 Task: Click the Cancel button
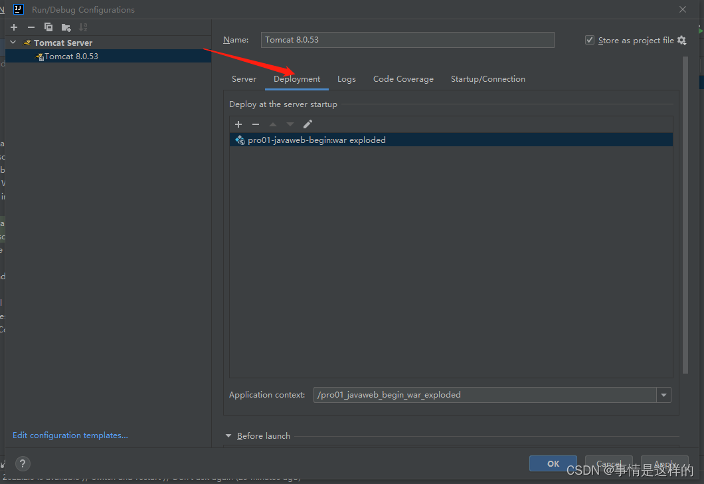609,463
